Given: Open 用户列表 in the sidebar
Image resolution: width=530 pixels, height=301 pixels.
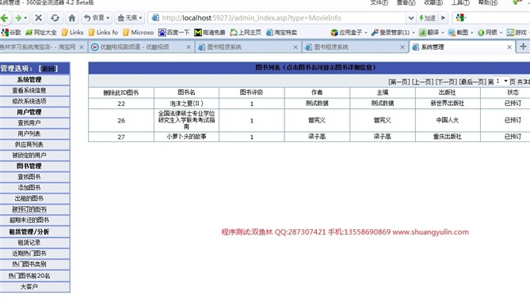Looking at the screenshot, I should (x=29, y=134).
